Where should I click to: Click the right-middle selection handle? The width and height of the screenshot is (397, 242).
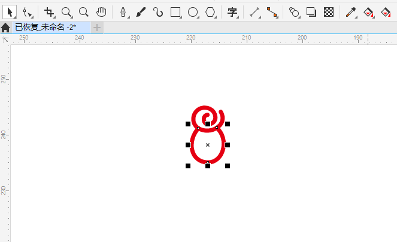(228, 145)
